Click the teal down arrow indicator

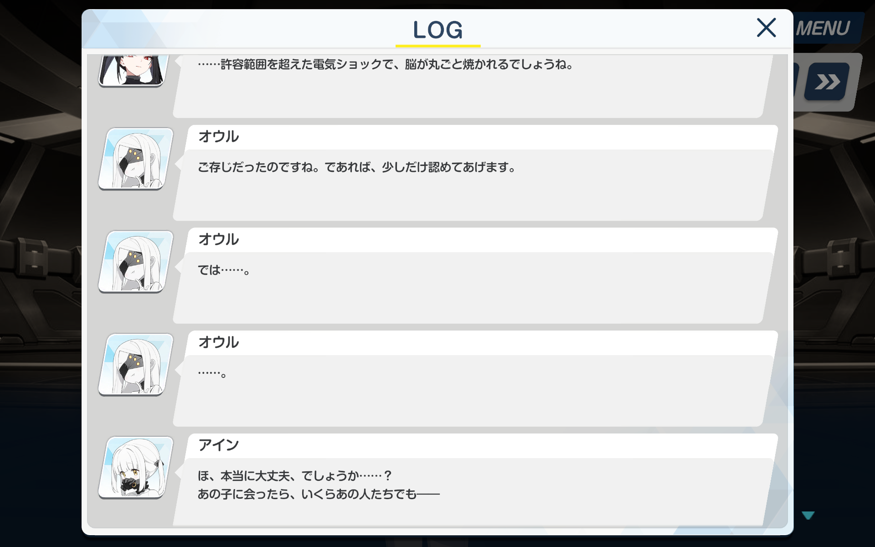point(808,516)
